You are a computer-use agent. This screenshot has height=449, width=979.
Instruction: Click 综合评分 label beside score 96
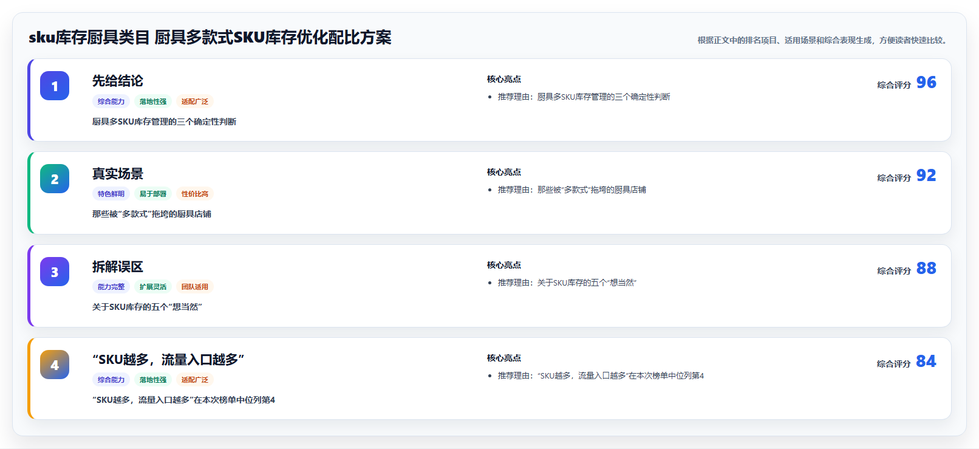click(x=894, y=85)
